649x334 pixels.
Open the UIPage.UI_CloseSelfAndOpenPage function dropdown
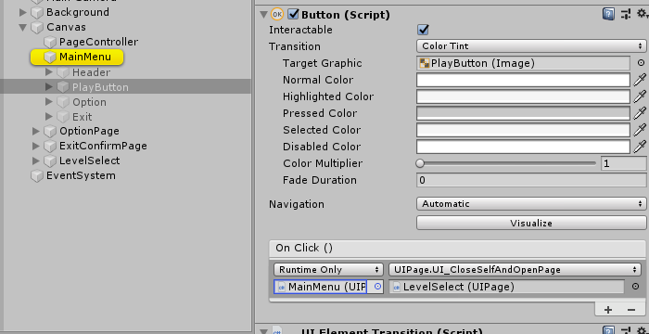pos(515,270)
